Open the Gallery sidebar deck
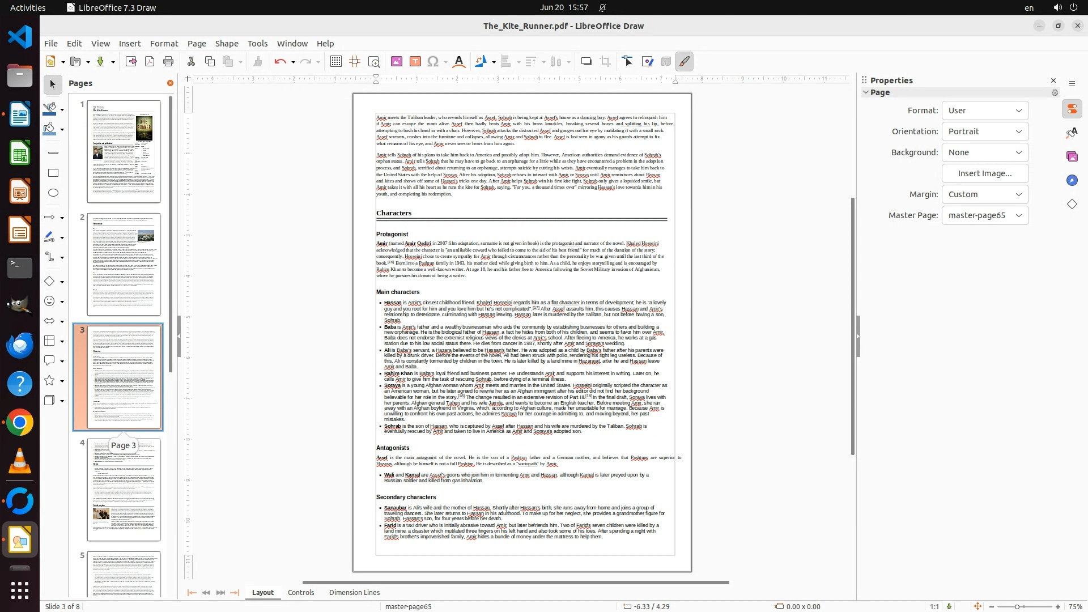 1072,156
